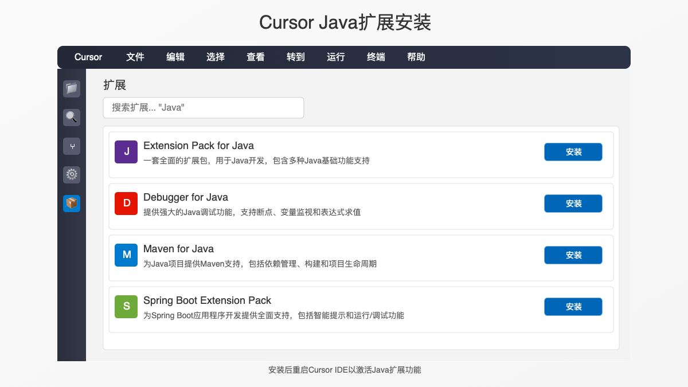The width and height of the screenshot is (688, 387).
Task: Open the 选择 menu
Action: tap(216, 57)
